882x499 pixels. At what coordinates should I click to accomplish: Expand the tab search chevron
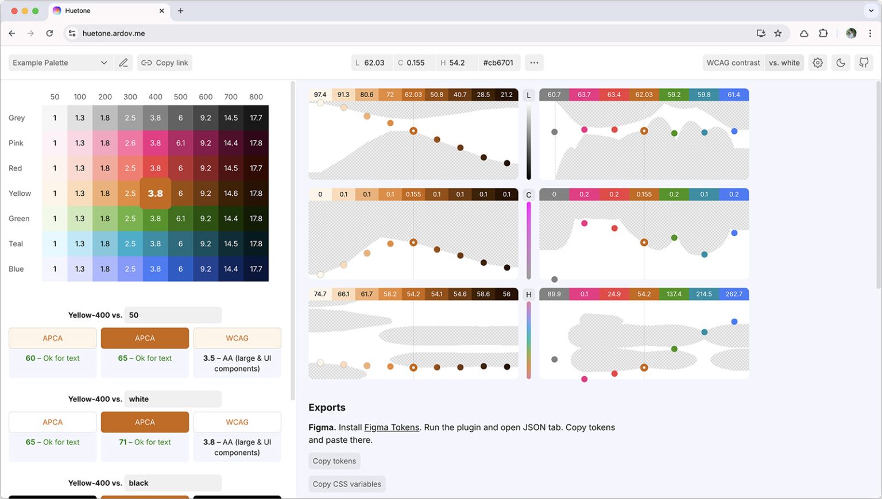[871, 11]
